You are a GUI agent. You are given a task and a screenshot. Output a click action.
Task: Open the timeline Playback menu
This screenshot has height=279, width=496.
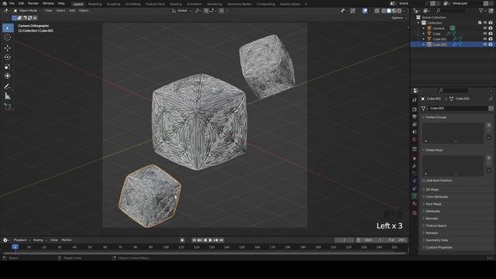[x=22, y=240]
